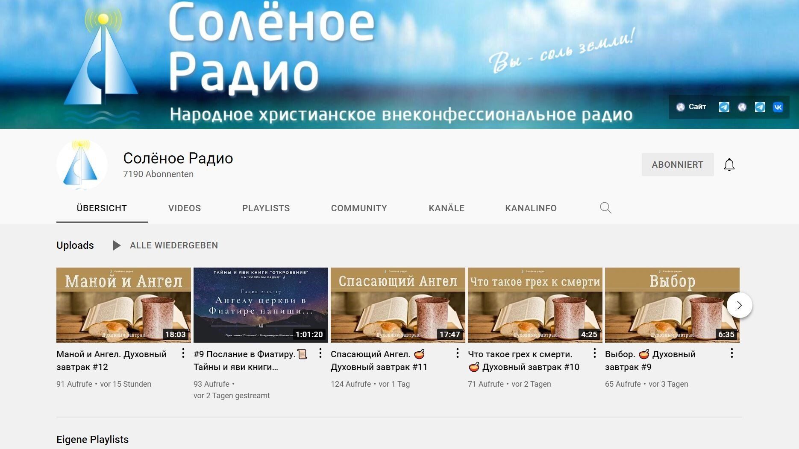799x449 pixels.
Task: Click the notification bell icon
Action: pos(729,165)
